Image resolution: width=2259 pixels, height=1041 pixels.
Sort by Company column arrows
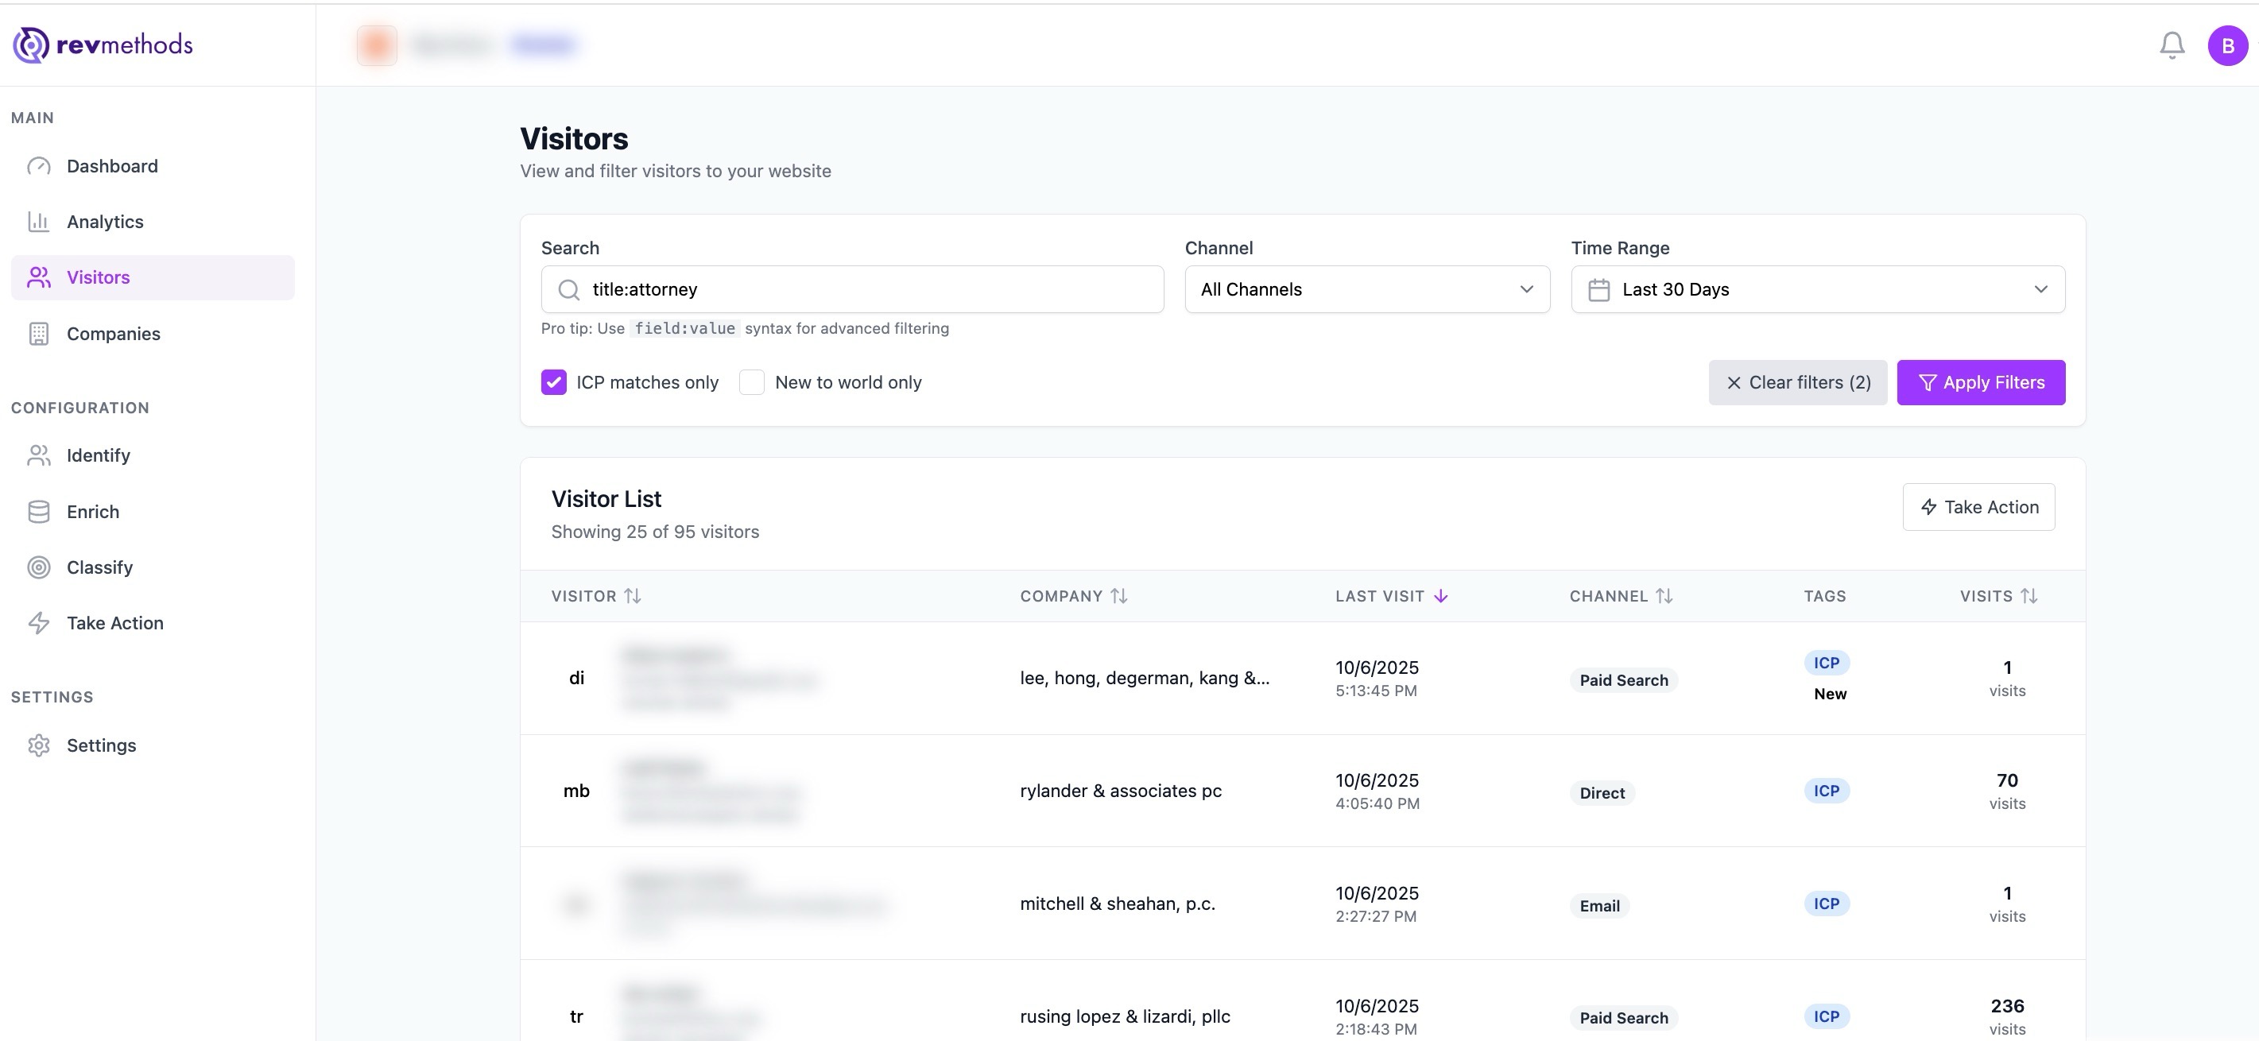pos(1118,596)
